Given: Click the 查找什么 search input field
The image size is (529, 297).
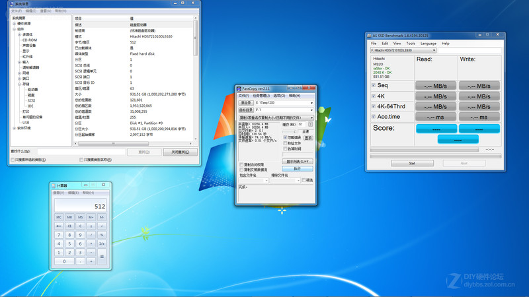Looking at the screenshot, I should tap(80, 152).
